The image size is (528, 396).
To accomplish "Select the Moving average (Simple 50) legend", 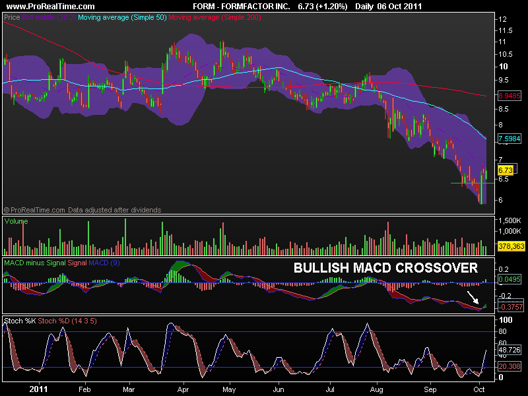I will pyautogui.click(x=122, y=17).
